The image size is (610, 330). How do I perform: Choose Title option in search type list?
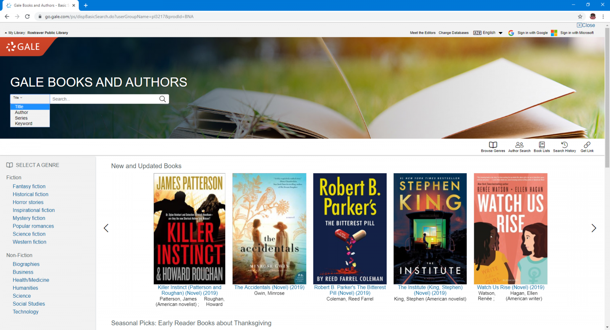tap(30, 107)
